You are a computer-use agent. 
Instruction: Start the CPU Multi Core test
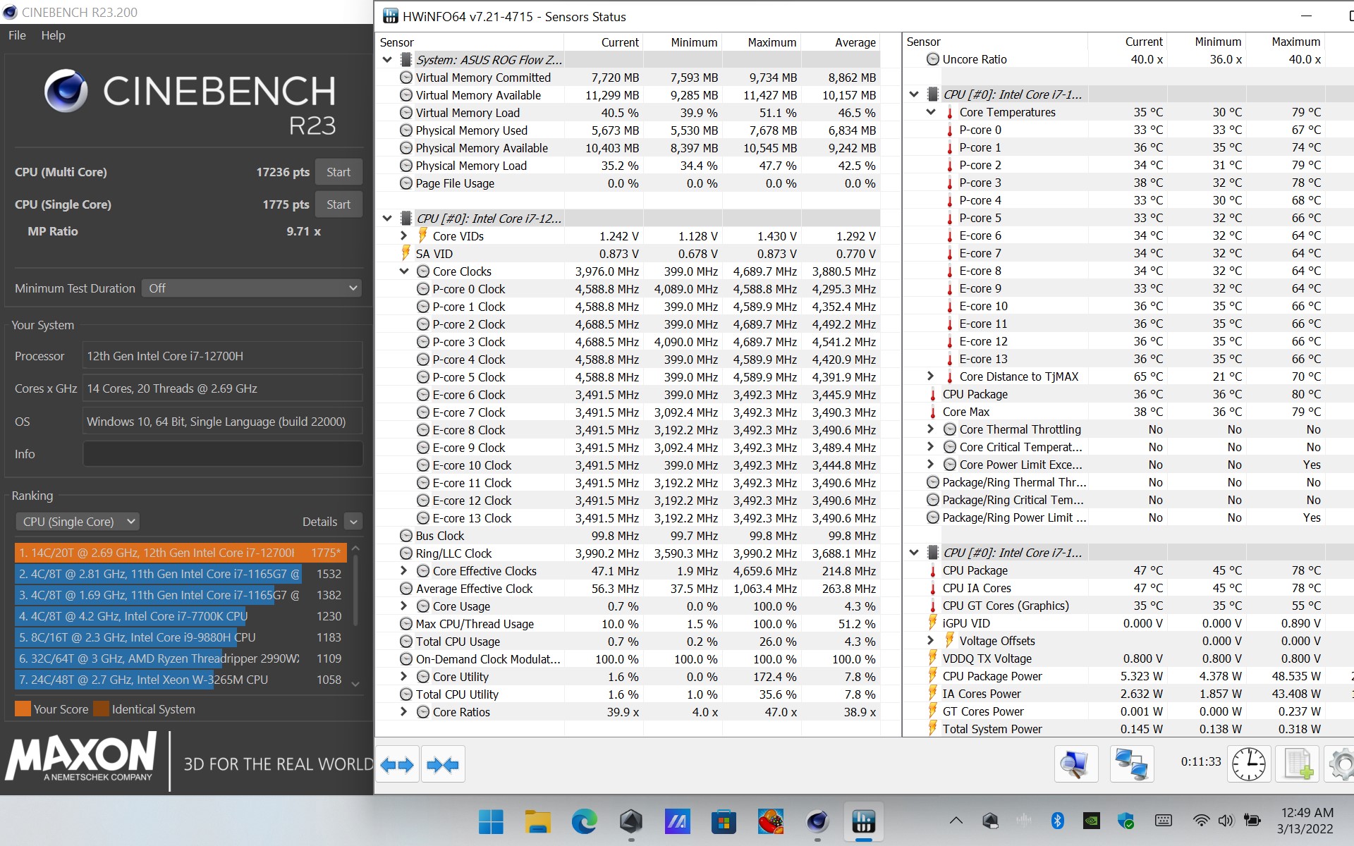338,172
